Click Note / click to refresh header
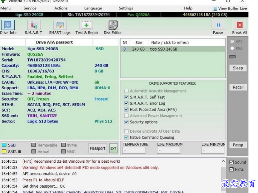 click(x=170, y=43)
